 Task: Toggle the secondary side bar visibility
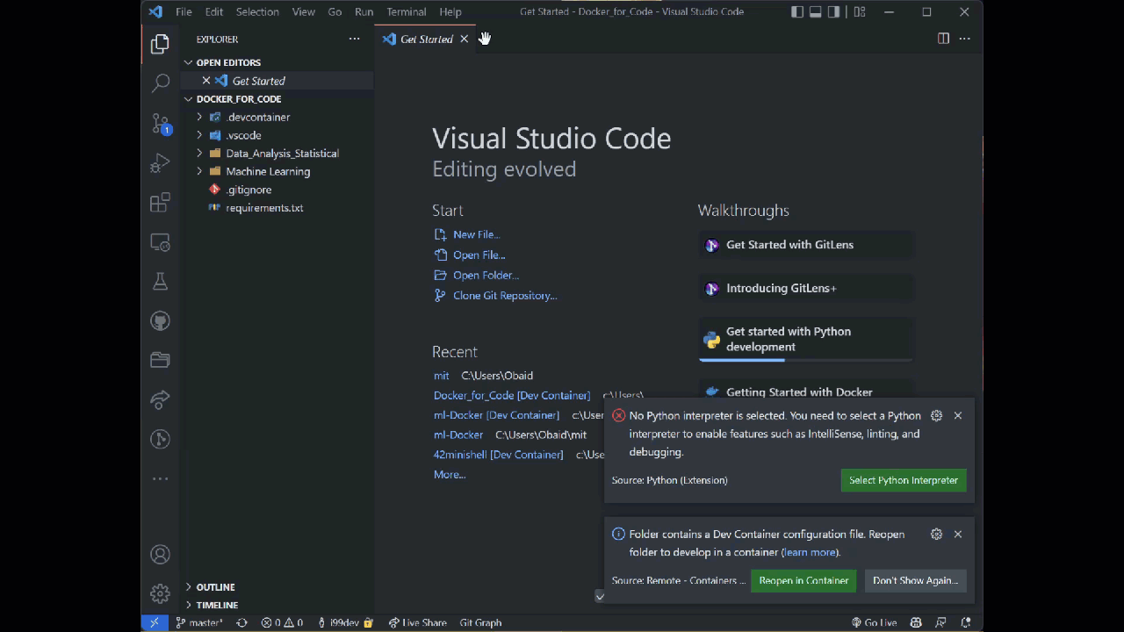click(x=833, y=12)
